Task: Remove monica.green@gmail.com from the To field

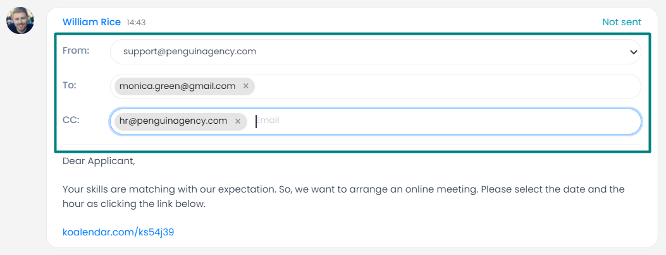Action: pyautogui.click(x=245, y=86)
